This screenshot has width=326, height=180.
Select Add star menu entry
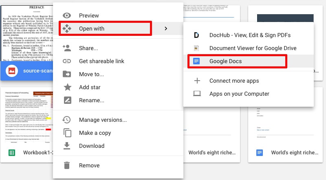point(118,87)
